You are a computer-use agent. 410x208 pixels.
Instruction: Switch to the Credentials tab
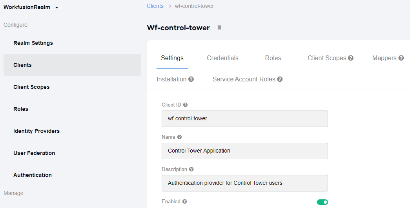pyautogui.click(x=222, y=58)
